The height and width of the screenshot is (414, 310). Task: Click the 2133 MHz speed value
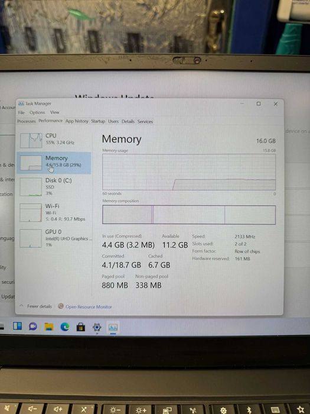244,237
